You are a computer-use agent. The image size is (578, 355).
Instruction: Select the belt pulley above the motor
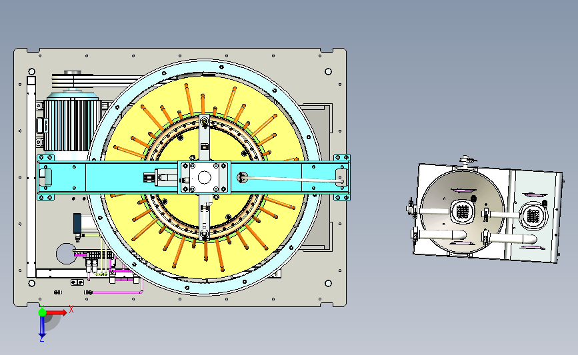[x=73, y=80]
